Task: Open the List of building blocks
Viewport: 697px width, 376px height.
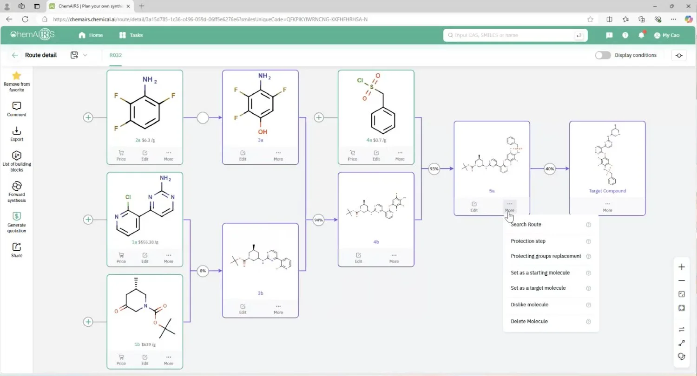Action: click(x=17, y=156)
